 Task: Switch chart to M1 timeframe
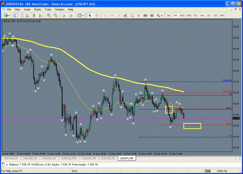[x=169, y=15]
